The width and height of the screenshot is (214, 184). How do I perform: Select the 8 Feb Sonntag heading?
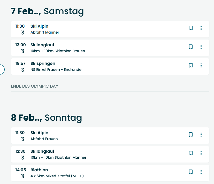[47, 118]
